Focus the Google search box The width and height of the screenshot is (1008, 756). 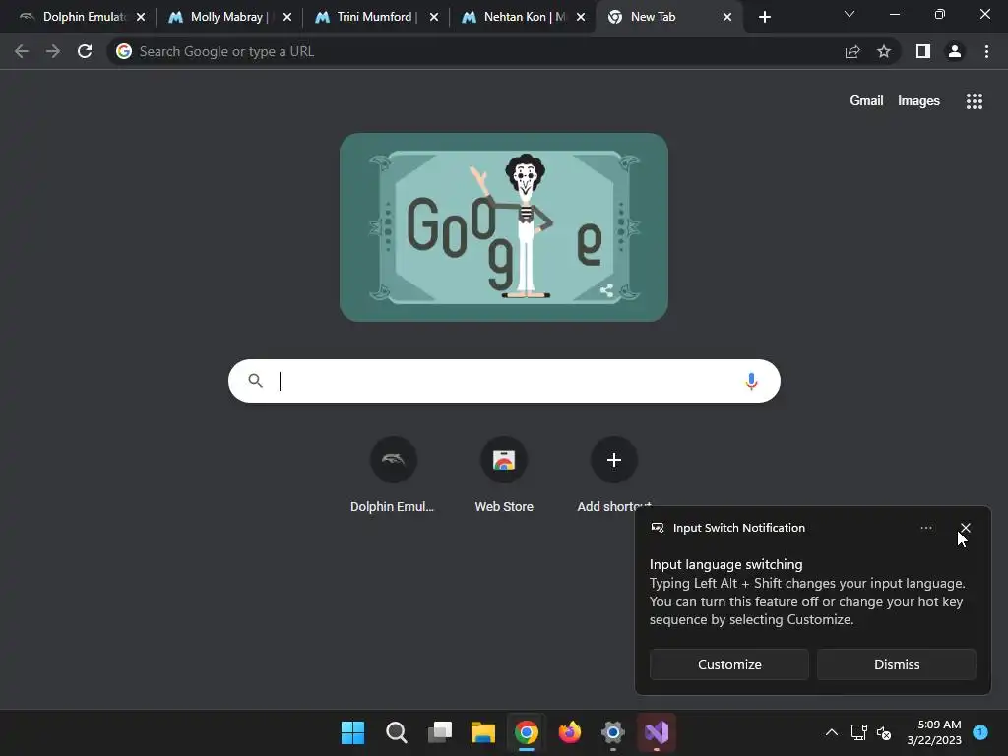(x=504, y=381)
